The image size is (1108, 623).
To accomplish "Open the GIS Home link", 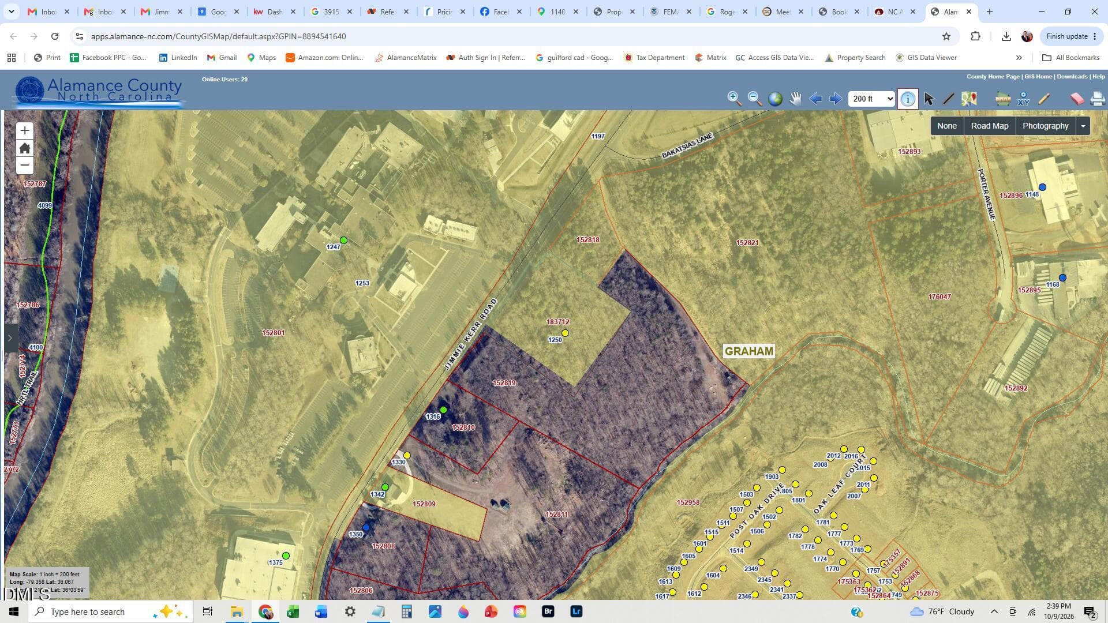I will [1038, 77].
